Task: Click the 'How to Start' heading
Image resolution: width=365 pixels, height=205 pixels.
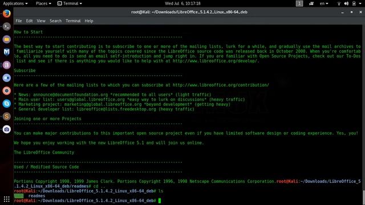Action: (28, 32)
